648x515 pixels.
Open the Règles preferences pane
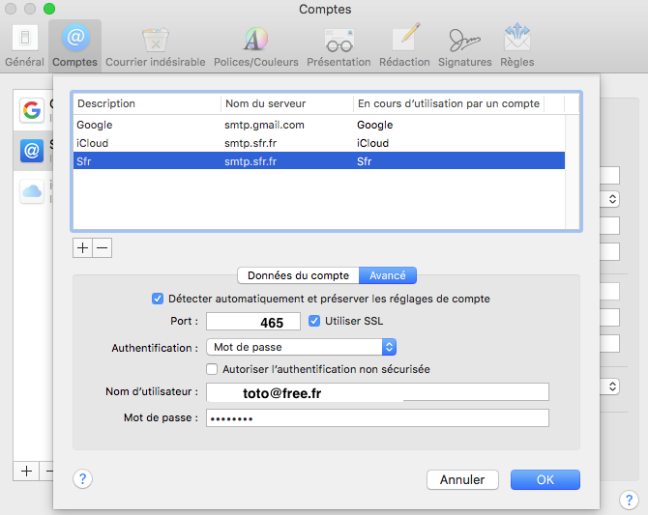[516, 45]
